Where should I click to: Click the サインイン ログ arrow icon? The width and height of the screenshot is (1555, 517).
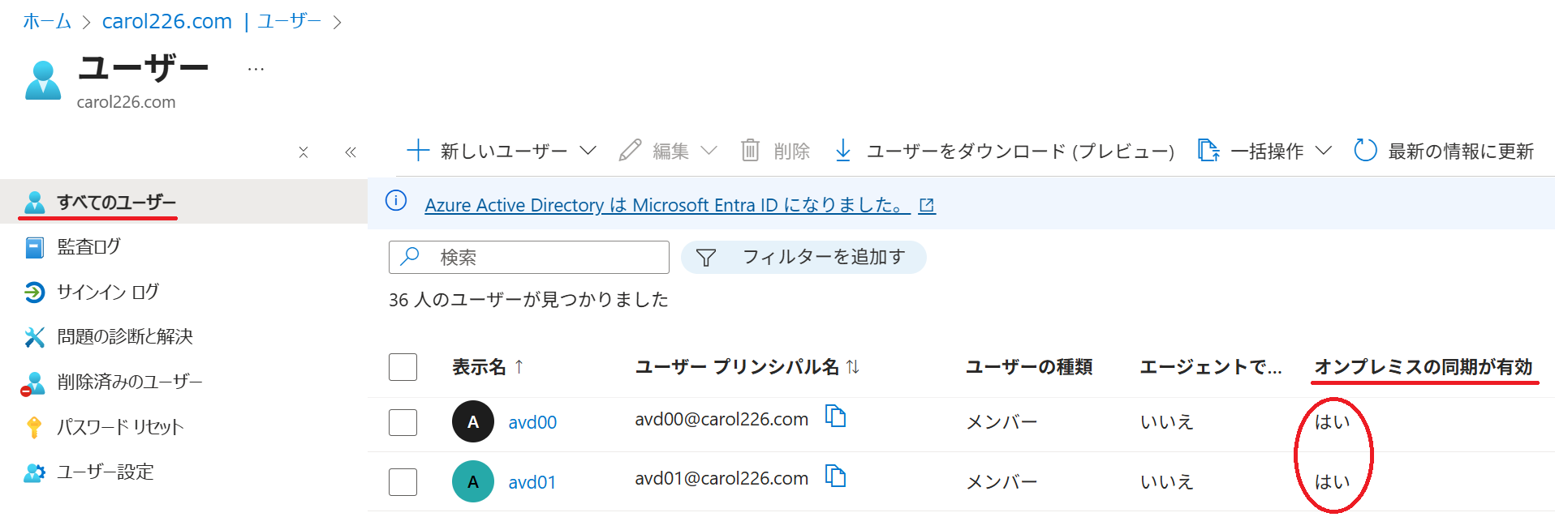coord(34,292)
